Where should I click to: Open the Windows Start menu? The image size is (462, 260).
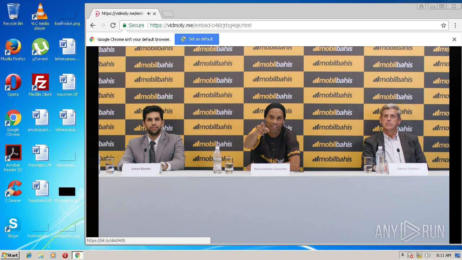coord(10,255)
